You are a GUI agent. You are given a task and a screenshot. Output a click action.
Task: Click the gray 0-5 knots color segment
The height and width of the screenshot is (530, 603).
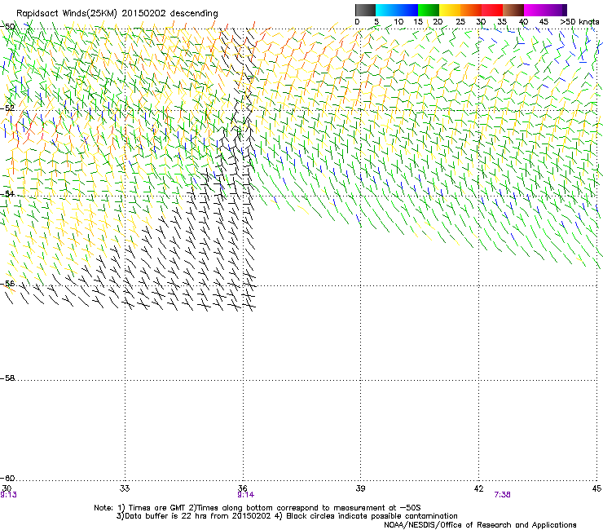[x=365, y=10]
